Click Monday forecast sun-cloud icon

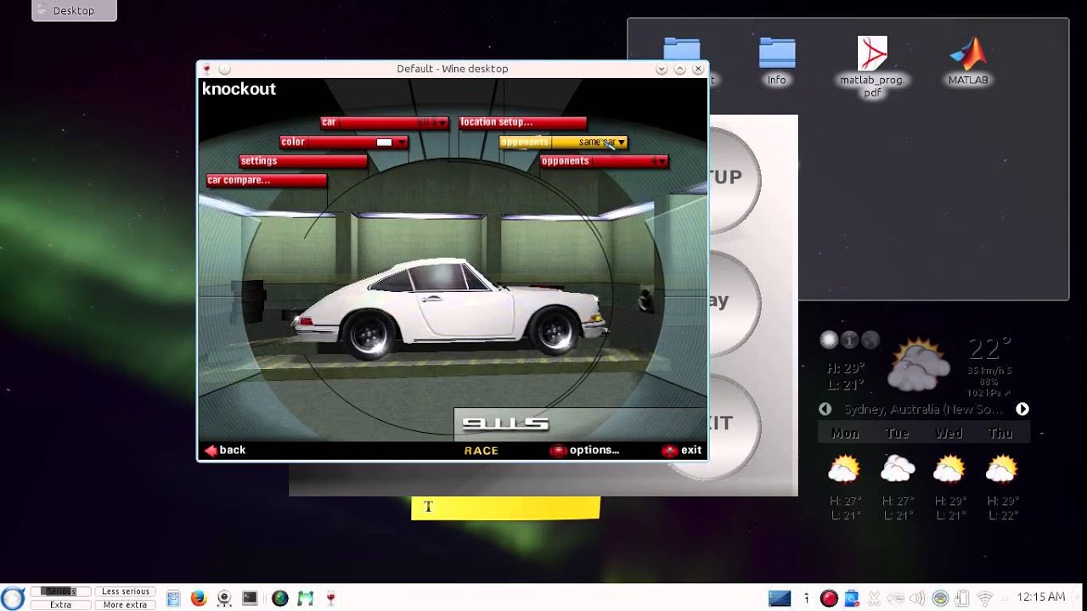844,468
